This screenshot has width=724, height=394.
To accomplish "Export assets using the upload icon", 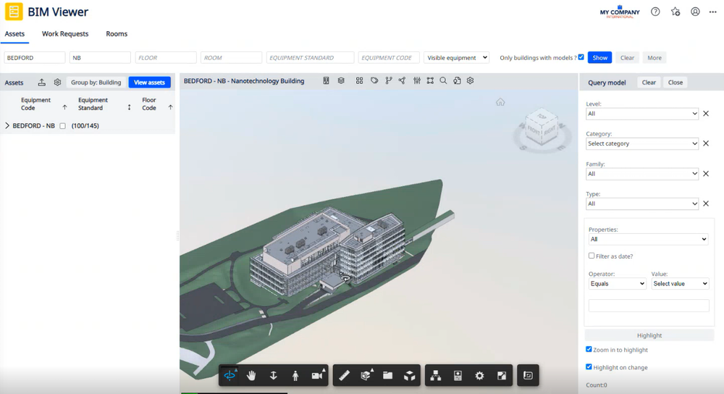I will coord(41,83).
